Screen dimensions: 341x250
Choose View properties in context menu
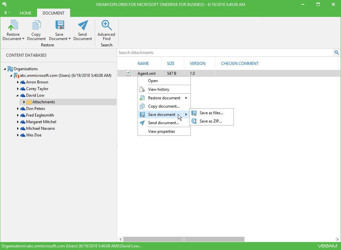164,131
